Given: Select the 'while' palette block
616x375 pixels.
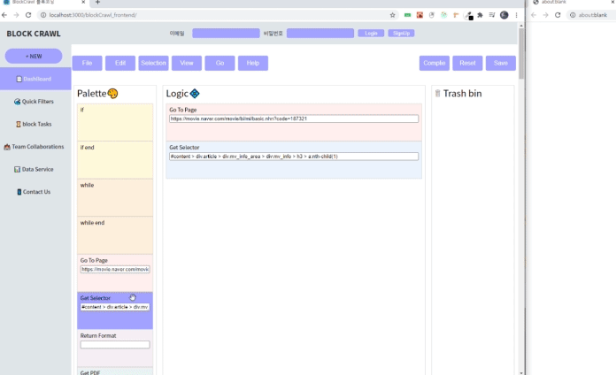Looking at the screenshot, I should tap(115, 198).
